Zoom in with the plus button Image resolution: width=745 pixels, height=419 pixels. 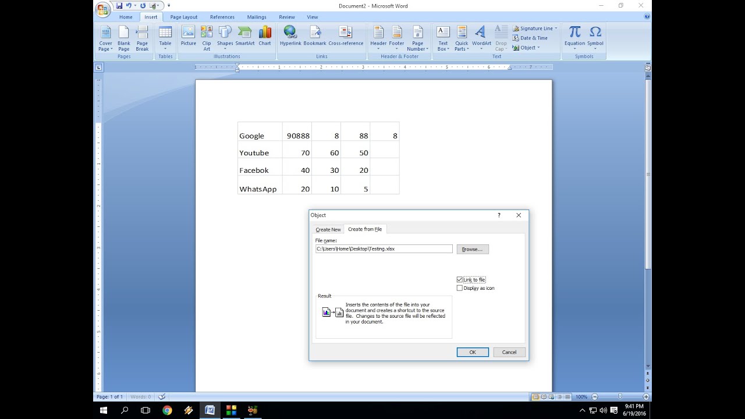[646, 397]
